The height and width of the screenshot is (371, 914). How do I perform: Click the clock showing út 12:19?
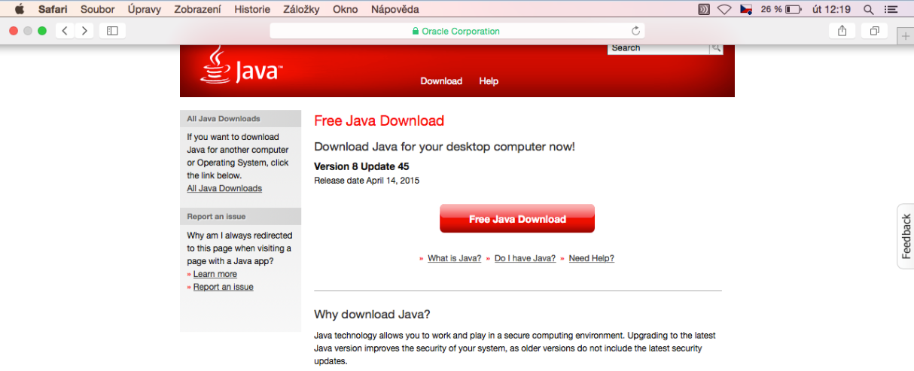tap(832, 9)
